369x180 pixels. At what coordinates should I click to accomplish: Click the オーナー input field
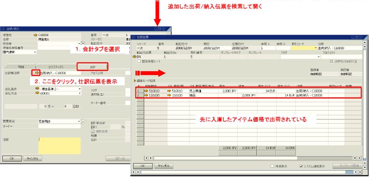pos(59,127)
